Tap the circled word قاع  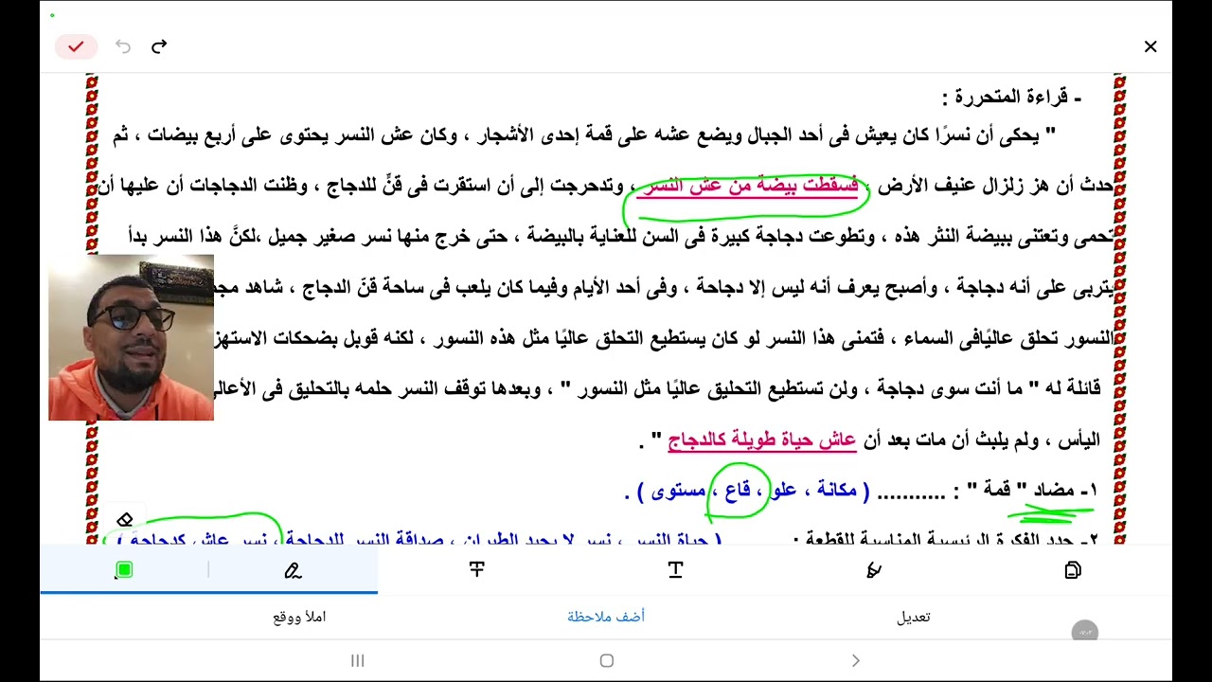click(738, 491)
